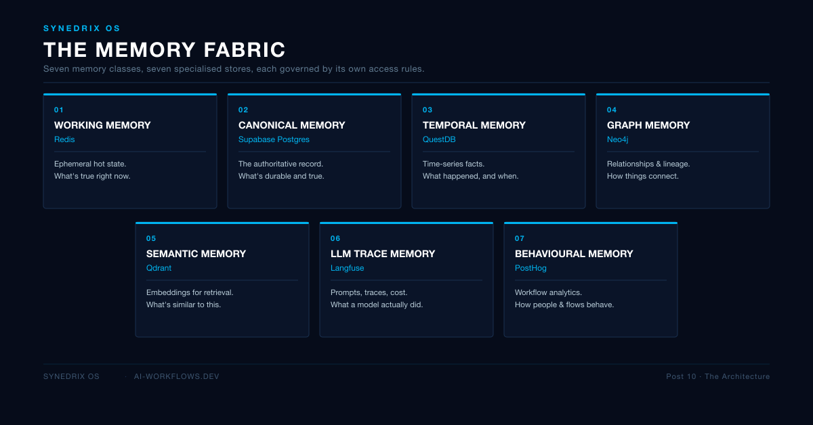Click 'Time-series facts.' text
Screen dimensions: 813x425
coord(453,164)
